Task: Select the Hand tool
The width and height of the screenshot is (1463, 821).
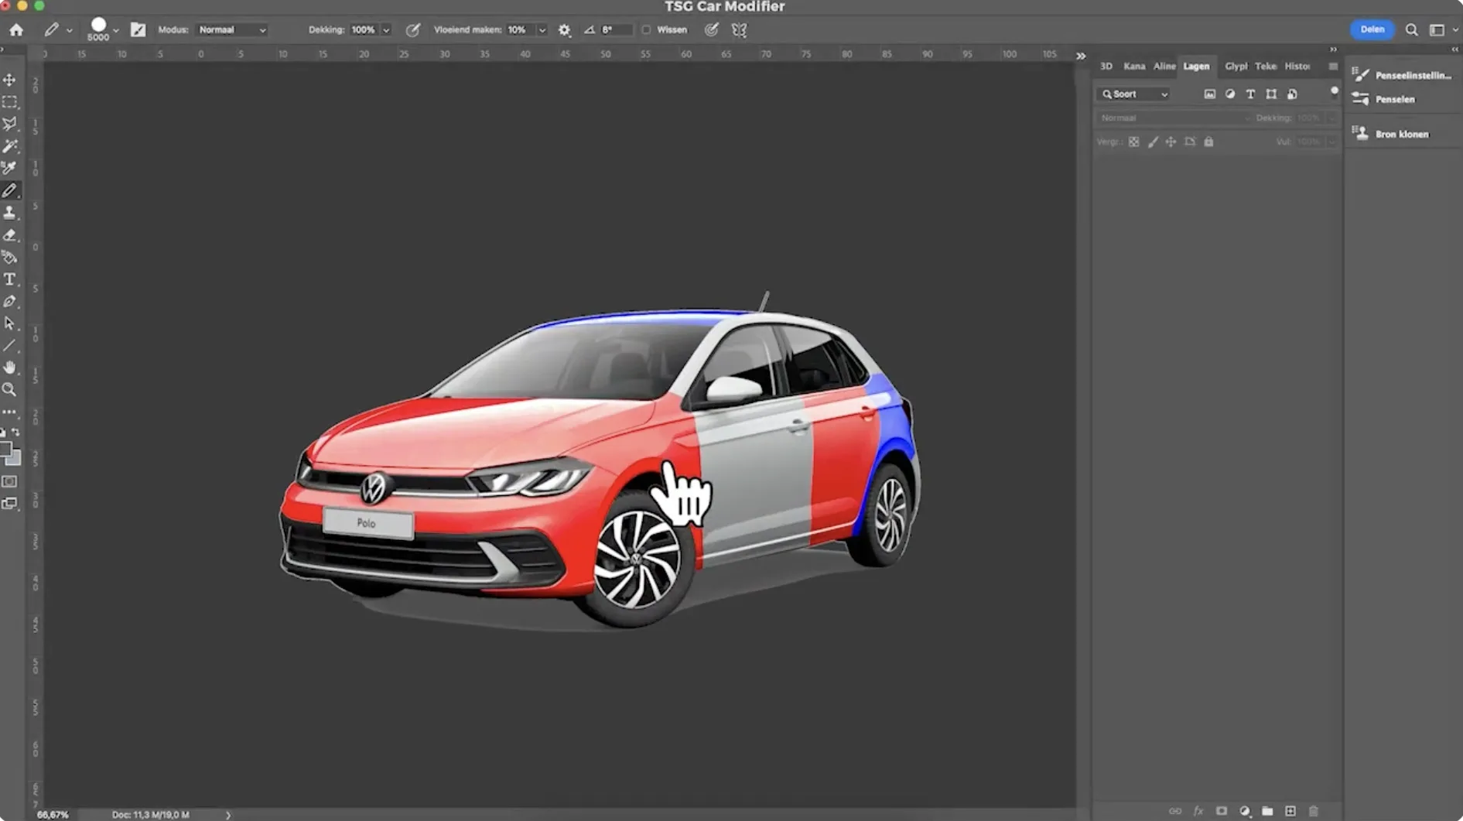Action: [x=9, y=368]
